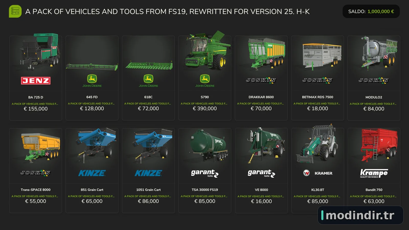This screenshot has width=409, height=230.
Task: Choose the S790 combine harvester image
Action: tap(208, 51)
